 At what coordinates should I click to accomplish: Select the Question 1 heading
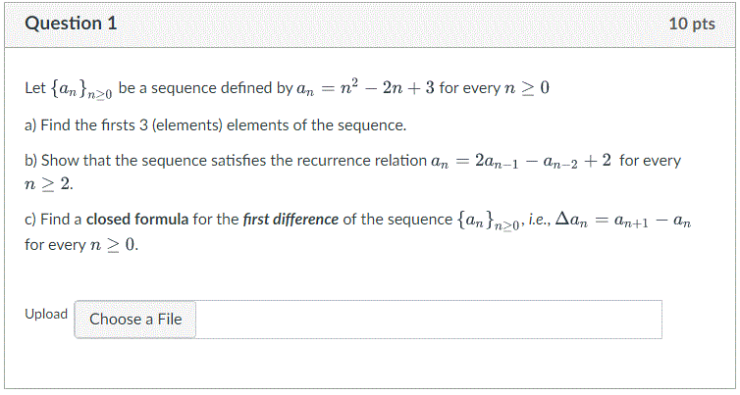[71, 24]
